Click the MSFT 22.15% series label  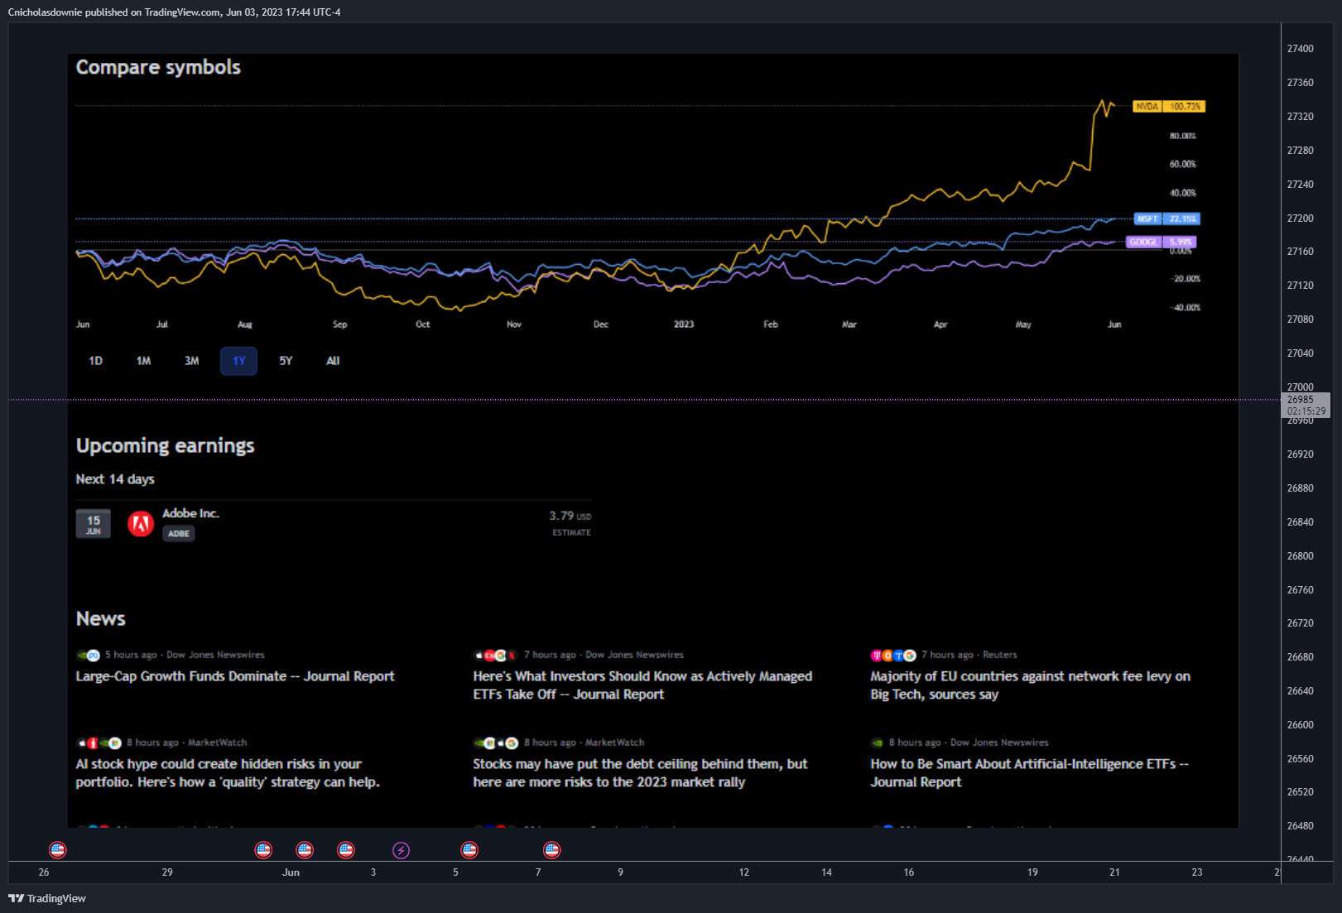pos(1166,219)
